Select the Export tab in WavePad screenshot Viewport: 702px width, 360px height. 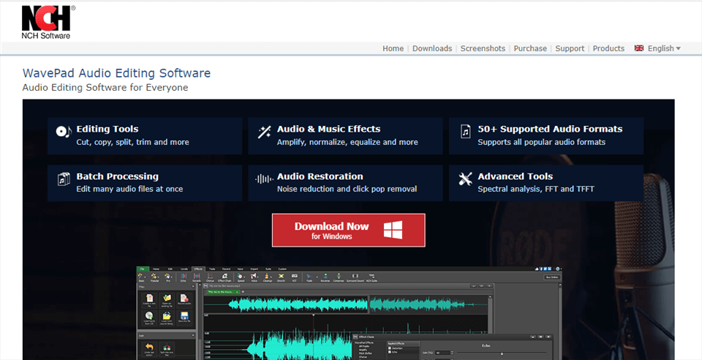254,269
